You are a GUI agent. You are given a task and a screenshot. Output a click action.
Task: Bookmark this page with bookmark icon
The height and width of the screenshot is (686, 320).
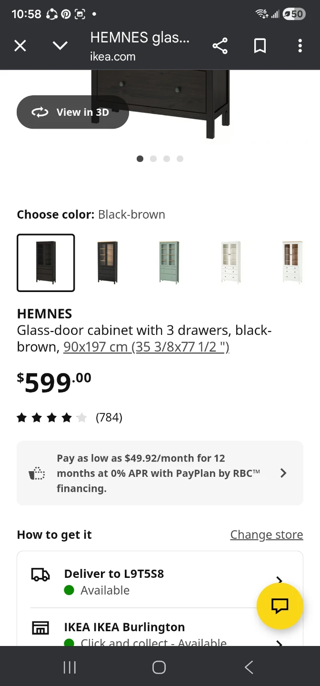click(x=260, y=46)
